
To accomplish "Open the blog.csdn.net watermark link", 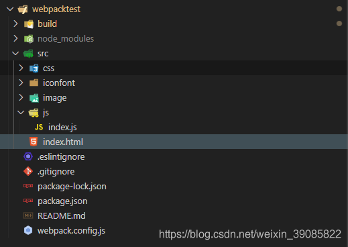I will tap(250, 234).
